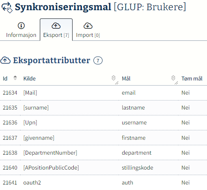Click the cloud icon beside Eksportattributter heading
The height and width of the screenshot is (190, 207).
click(6, 60)
